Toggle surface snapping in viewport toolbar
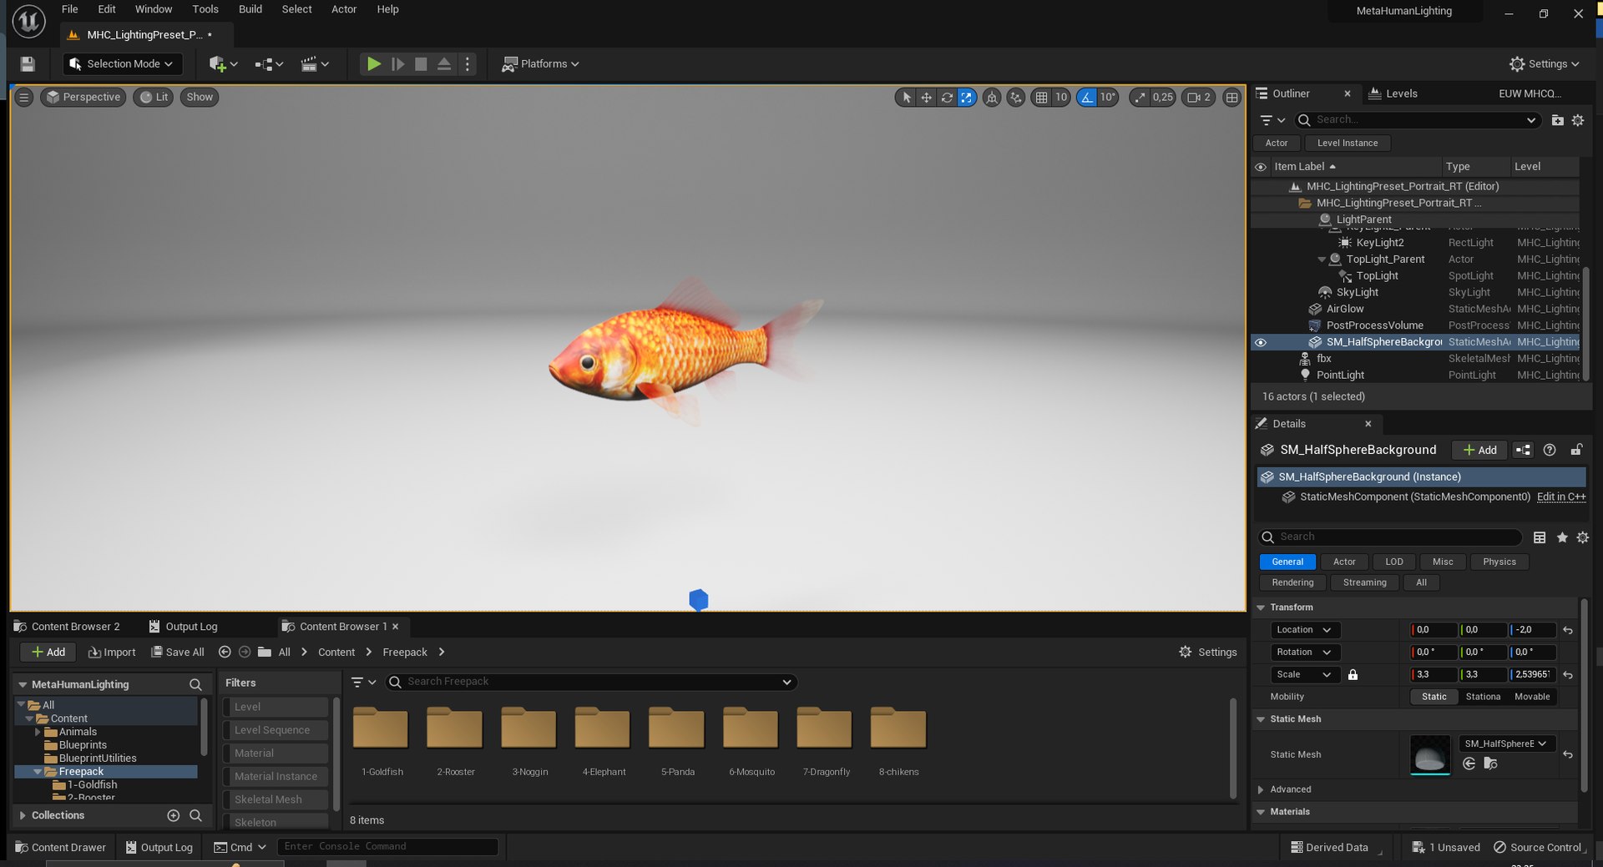Image resolution: width=1603 pixels, height=867 pixels. 1015,98
